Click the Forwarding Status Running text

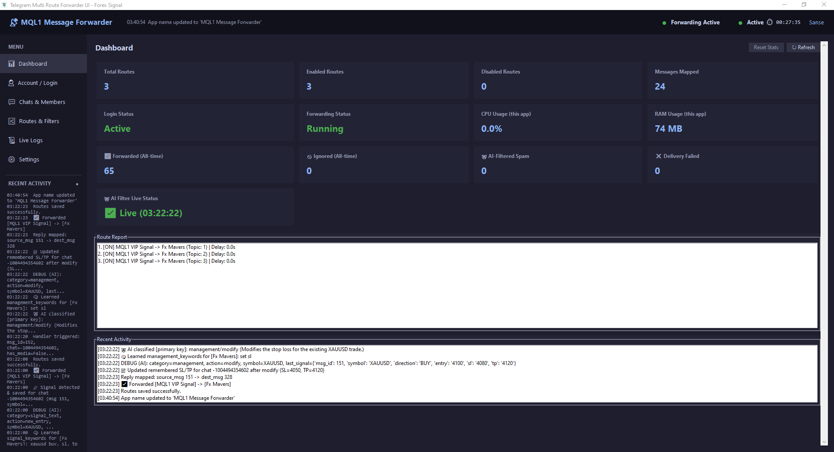(x=325, y=129)
